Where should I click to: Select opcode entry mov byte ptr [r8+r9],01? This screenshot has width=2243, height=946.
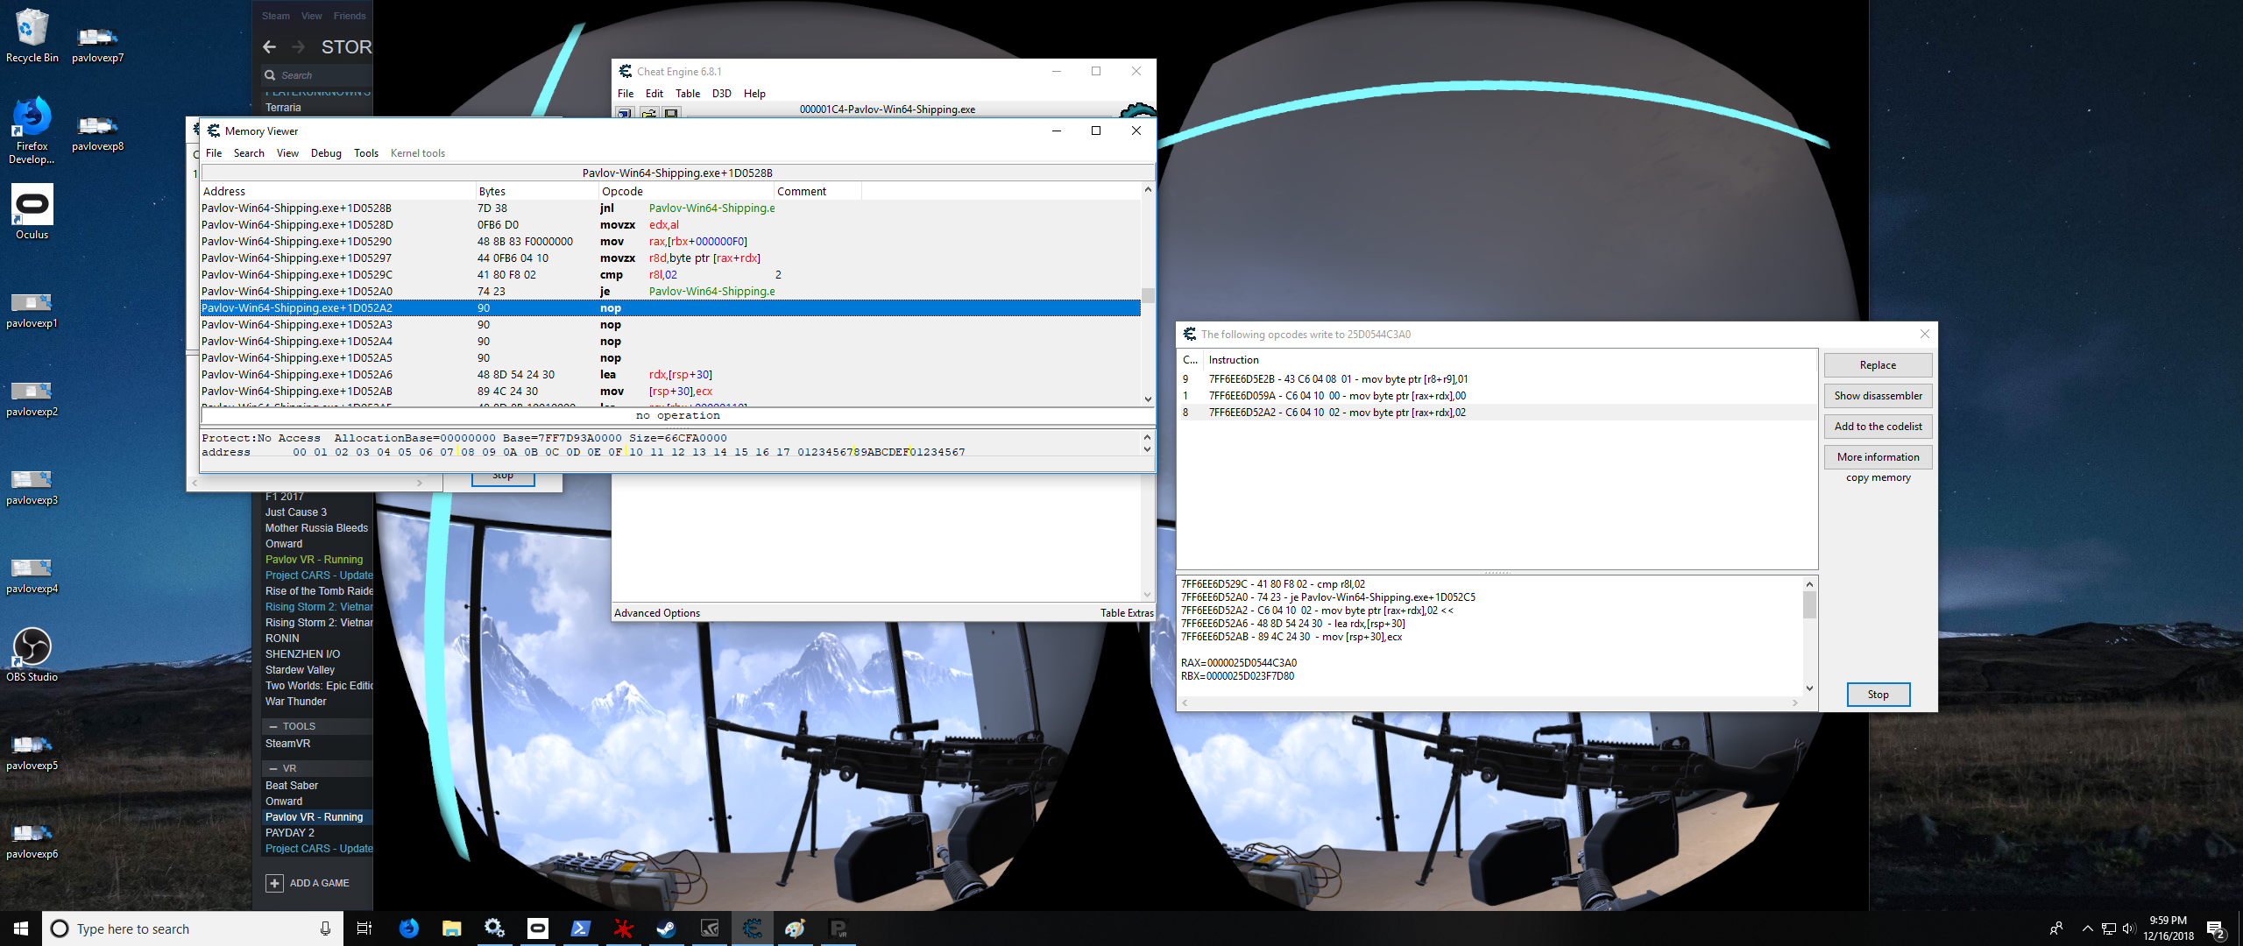point(1498,379)
